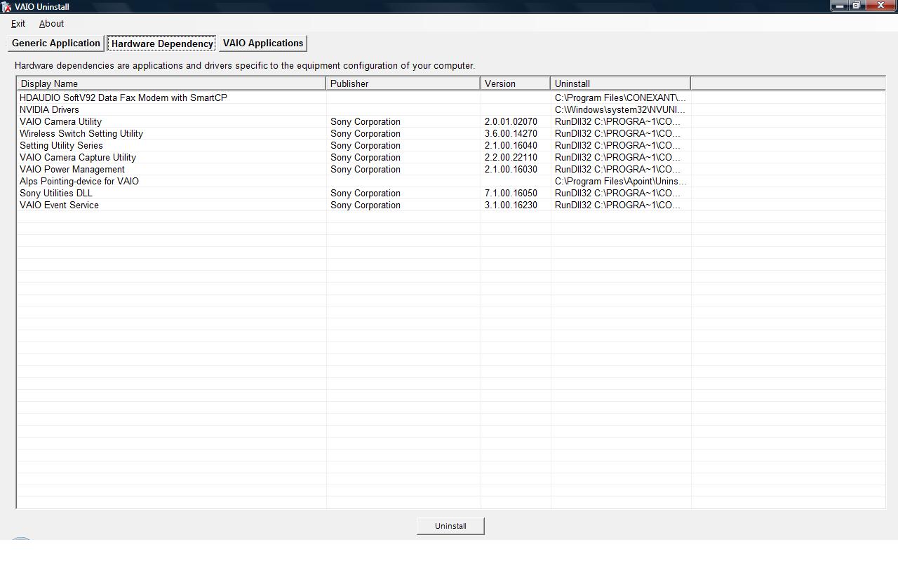Minimize the VAIO Uninstall window

pyautogui.click(x=840, y=6)
